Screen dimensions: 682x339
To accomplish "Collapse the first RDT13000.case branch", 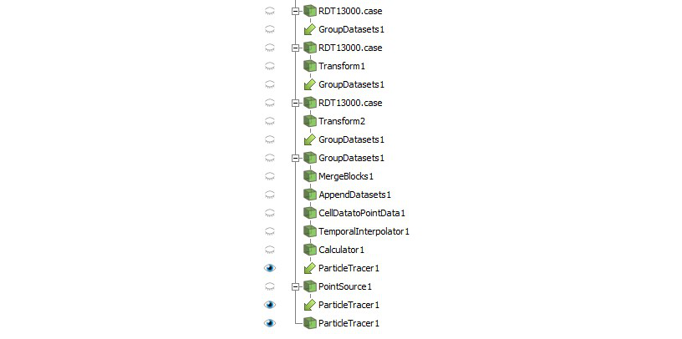I will [x=296, y=11].
